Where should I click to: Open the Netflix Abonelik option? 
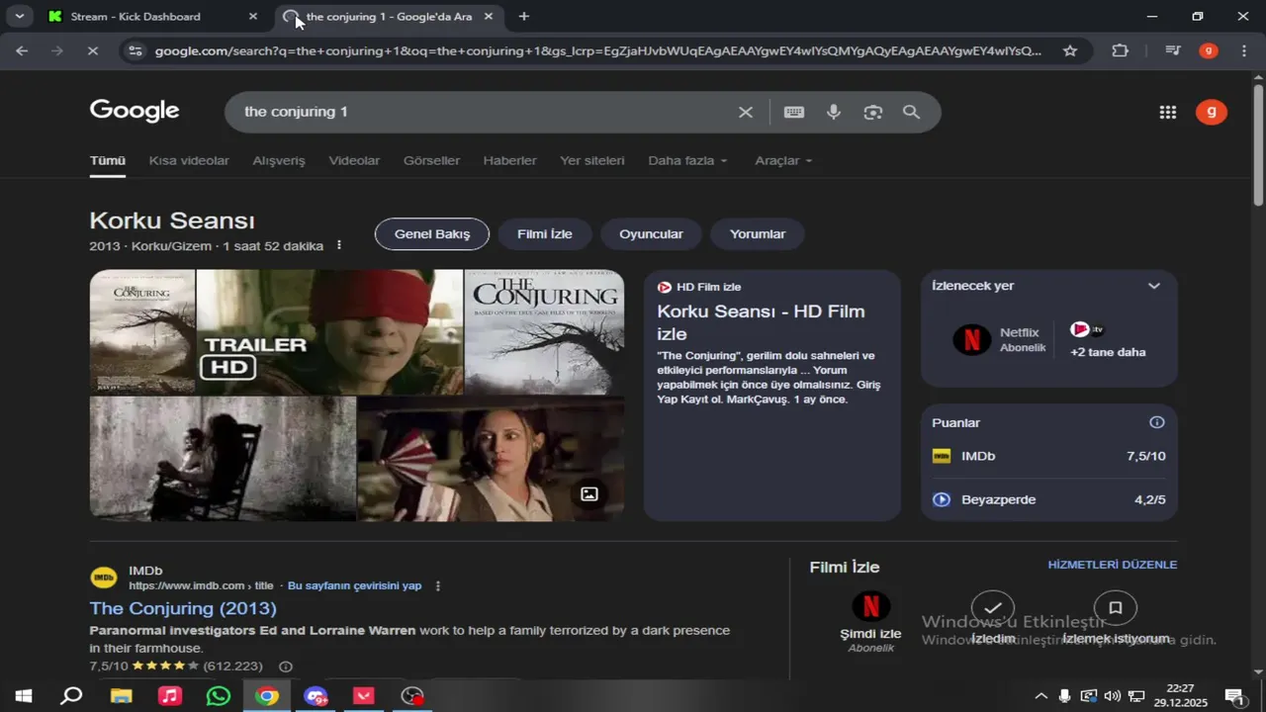[999, 339]
